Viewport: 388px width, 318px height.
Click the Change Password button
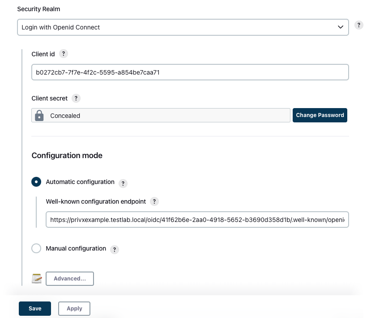tap(320, 115)
